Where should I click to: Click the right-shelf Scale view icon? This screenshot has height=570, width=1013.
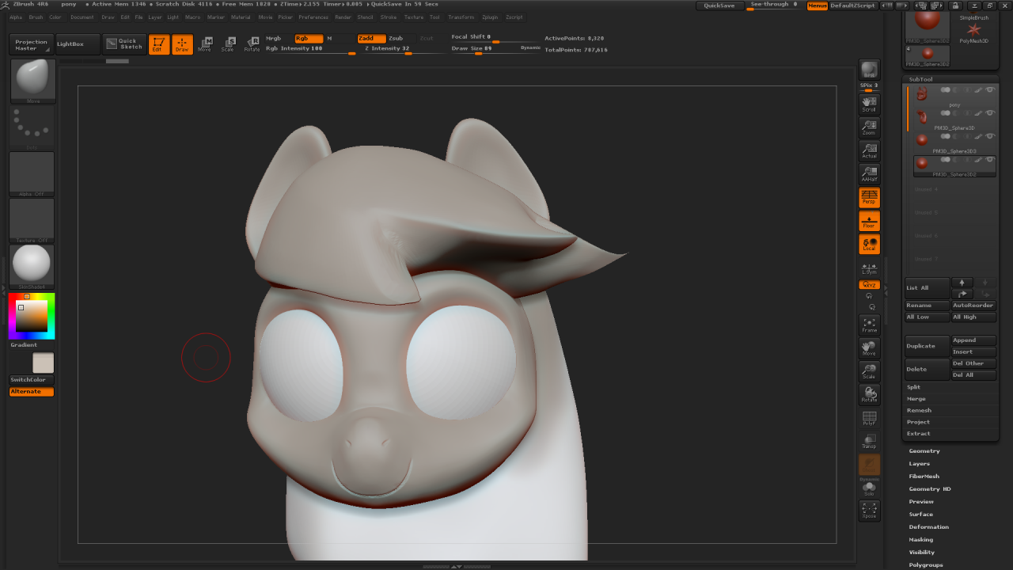[869, 371]
